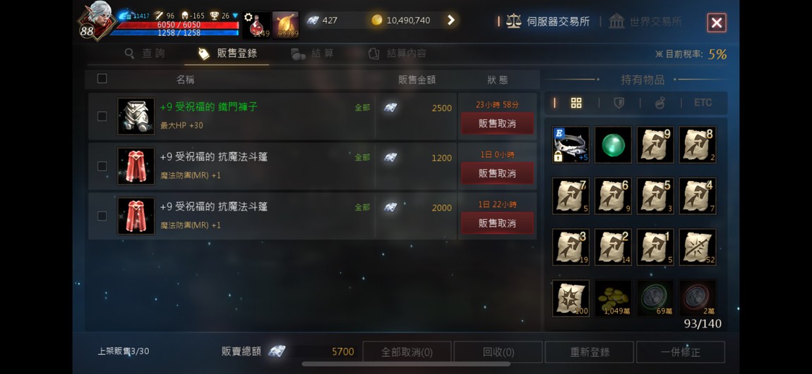
Task: Choose the grid all-items filter icon
Action: [x=576, y=103]
